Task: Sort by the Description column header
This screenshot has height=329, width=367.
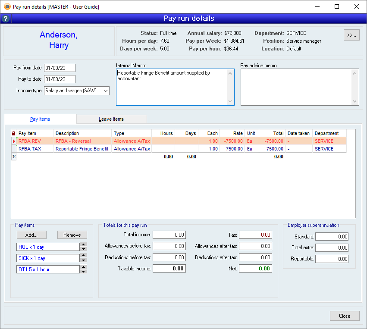Action: click(82, 133)
